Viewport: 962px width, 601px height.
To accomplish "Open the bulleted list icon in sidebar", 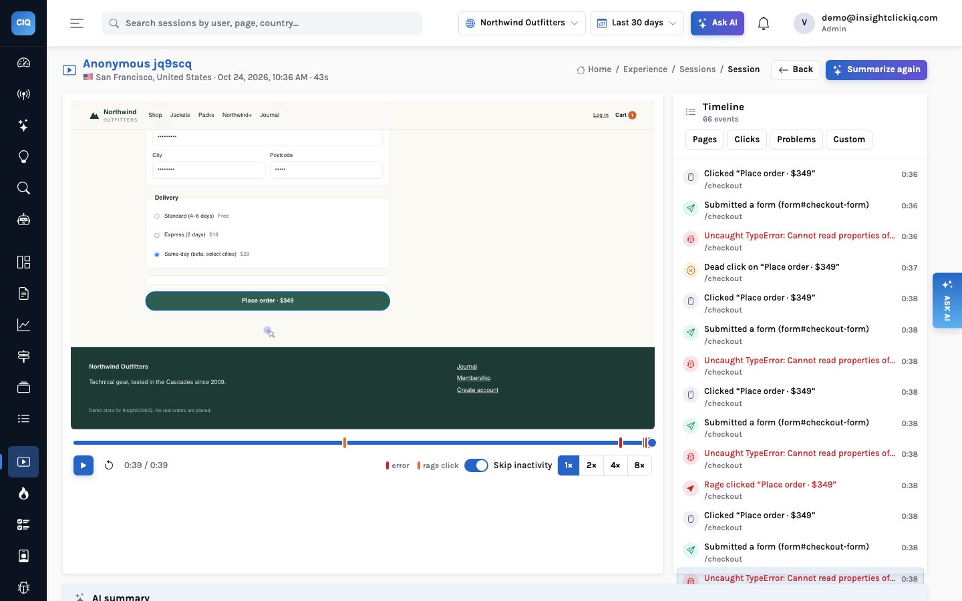I will [23, 419].
